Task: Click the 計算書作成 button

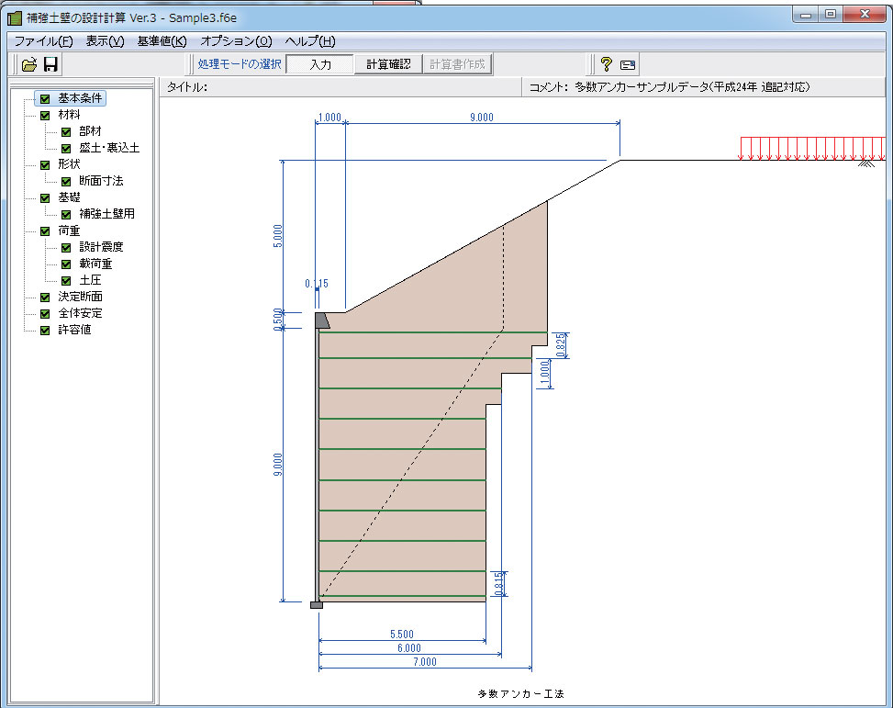Action: coord(457,64)
